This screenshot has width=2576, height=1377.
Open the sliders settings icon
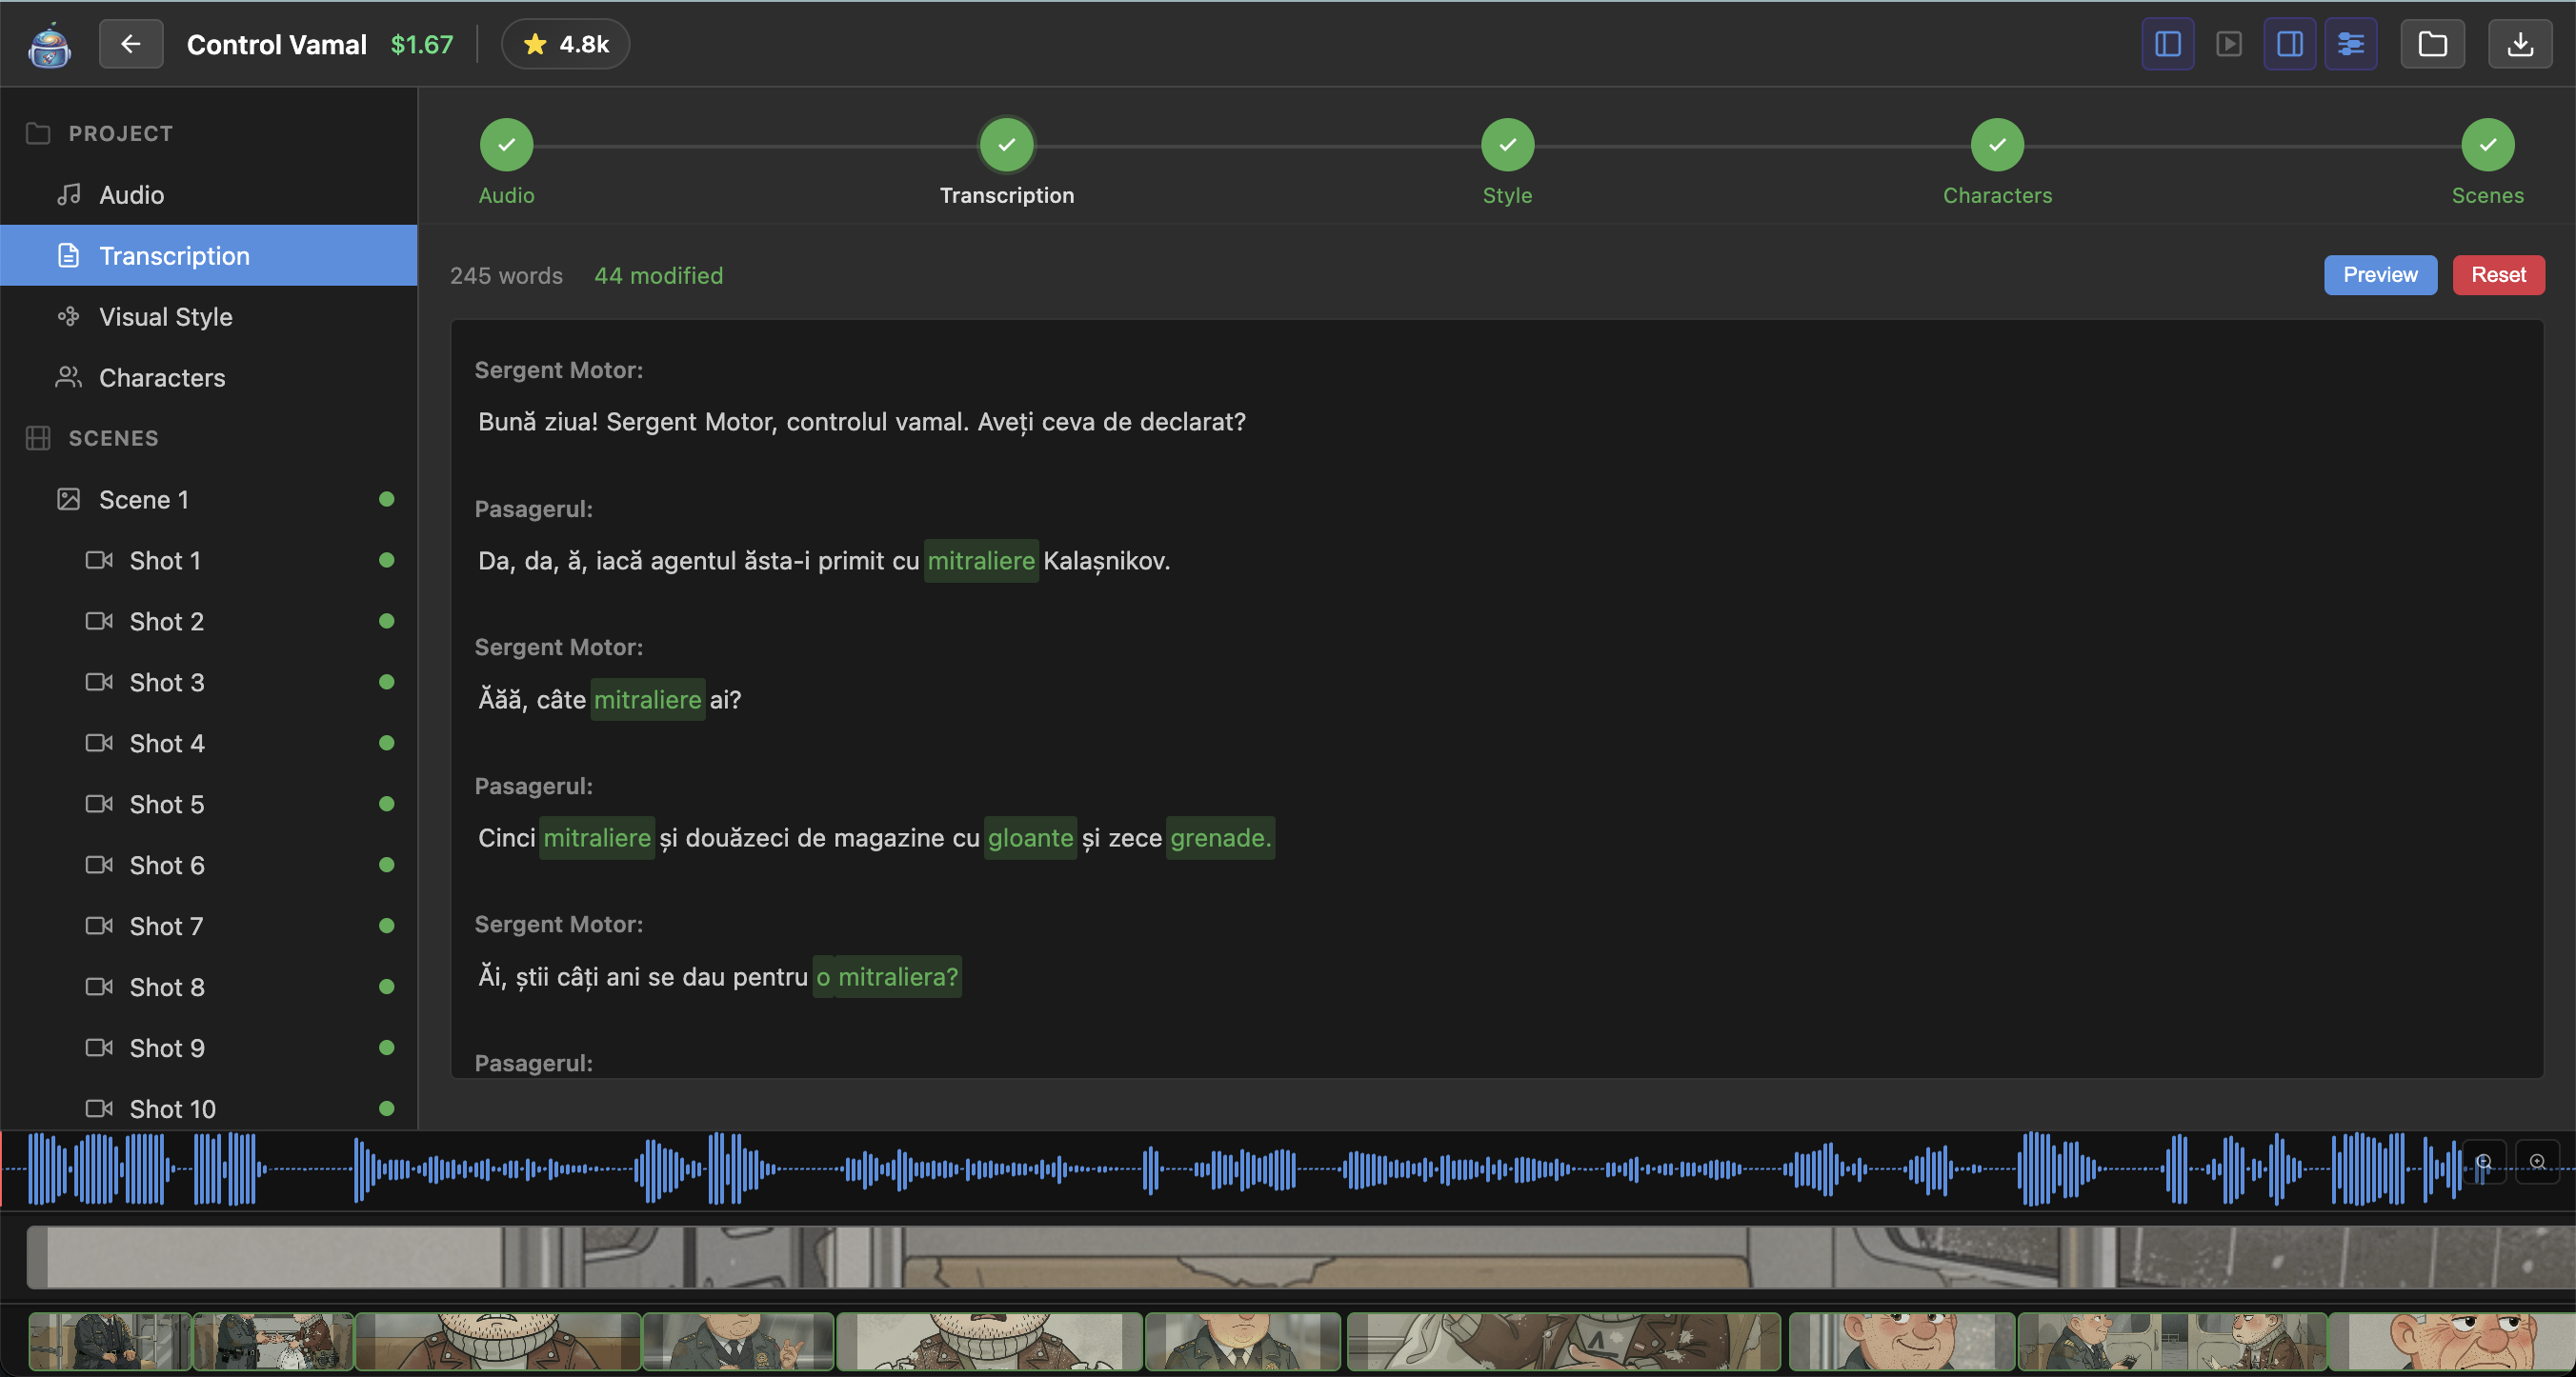[2350, 44]
